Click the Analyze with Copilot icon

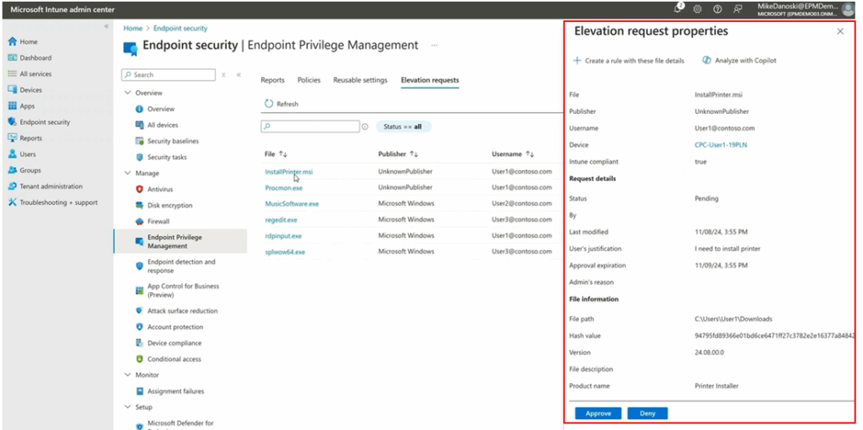706,61
